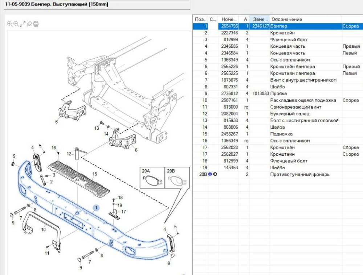Click callout 1 on the bumper diagram
Image resolution: width=363 pixels, height=275 pixels.
[x=96, y=208]
